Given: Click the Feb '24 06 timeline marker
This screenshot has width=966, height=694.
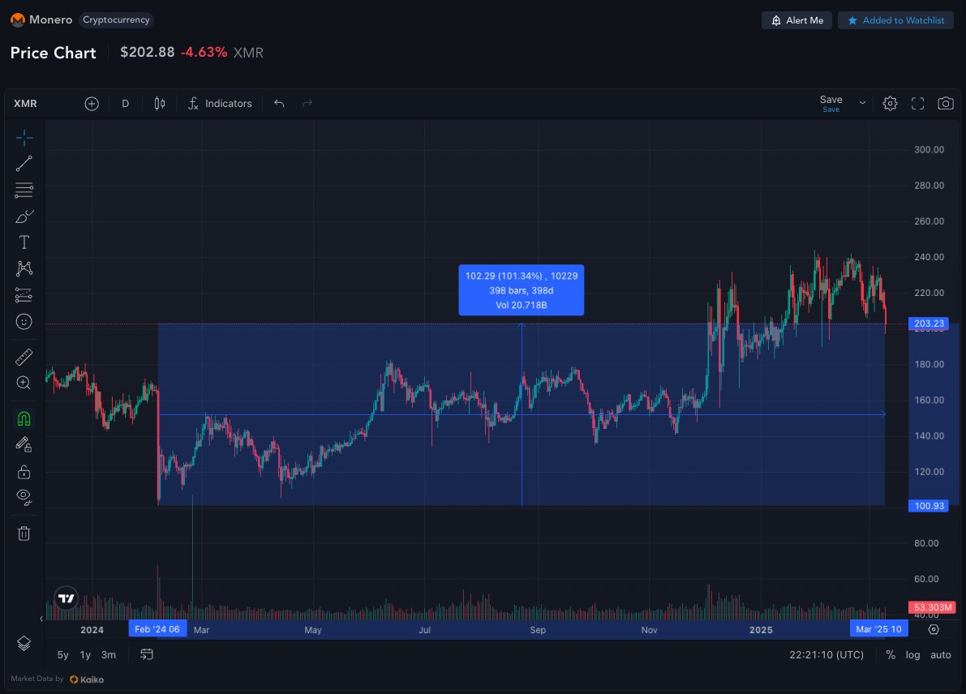Looking at the screenshot, I should 157,628.
